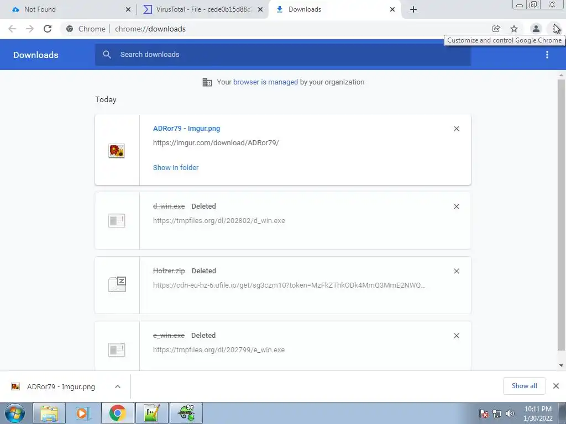Close the VirusTotal tab
This screenshot has height=424, width=566.
coord(260,10)
